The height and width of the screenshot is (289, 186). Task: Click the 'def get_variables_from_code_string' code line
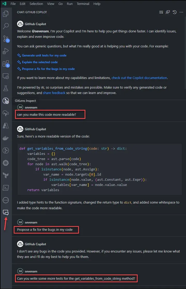pyautogui.click(x=73, y=149)
